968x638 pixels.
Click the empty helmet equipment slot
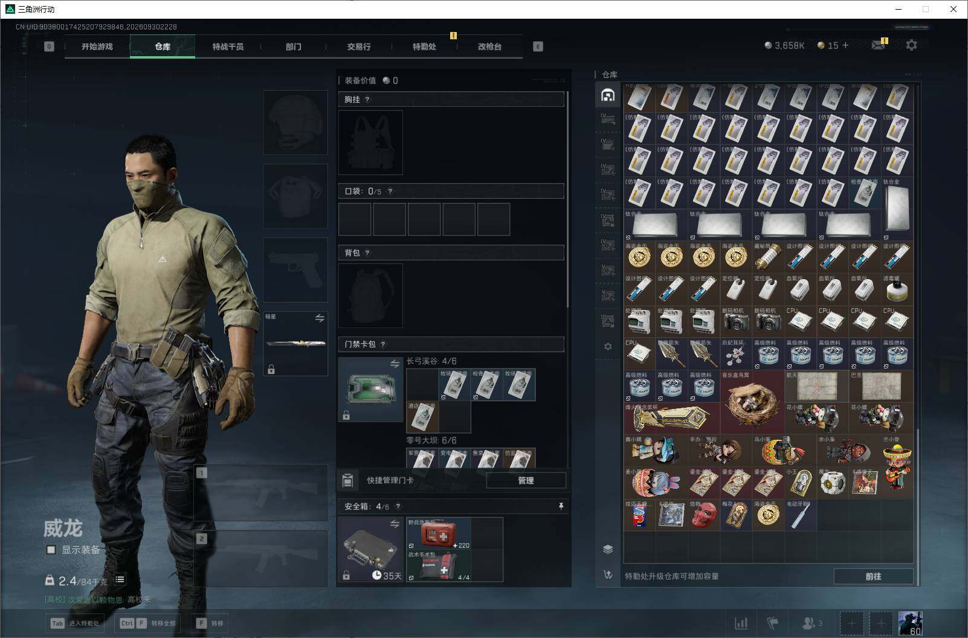(295, 122)
